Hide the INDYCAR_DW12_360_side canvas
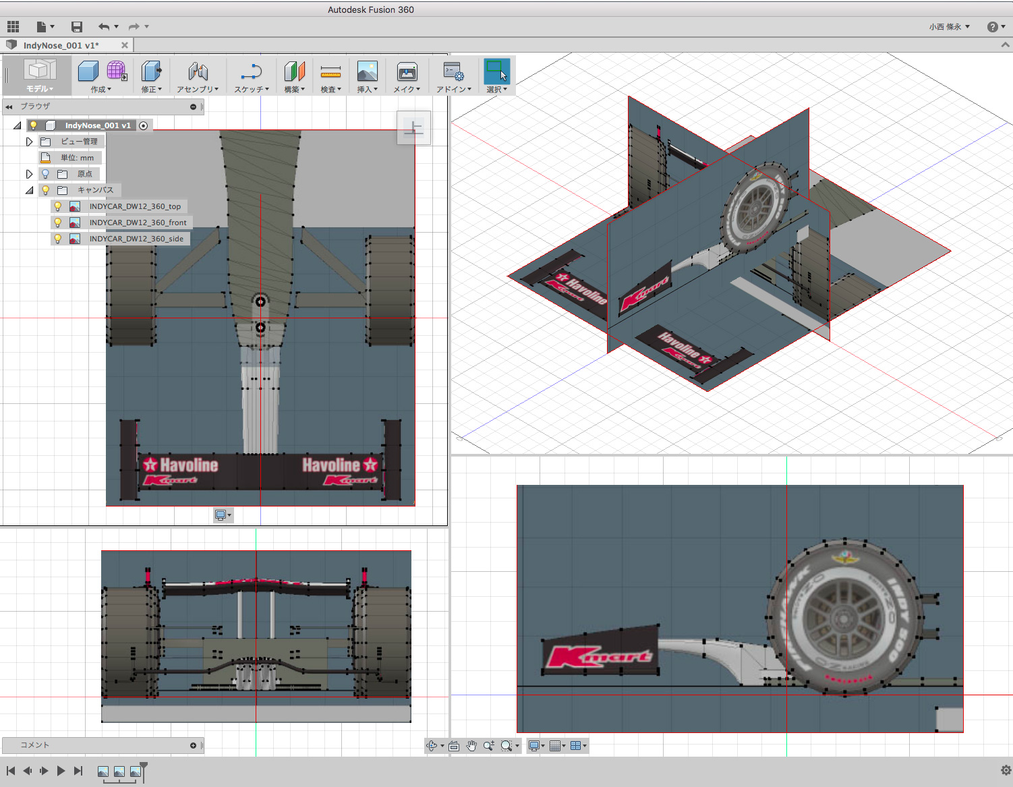Image resolution: width=1013 pixels, height=787 pixels. [58, 239]
